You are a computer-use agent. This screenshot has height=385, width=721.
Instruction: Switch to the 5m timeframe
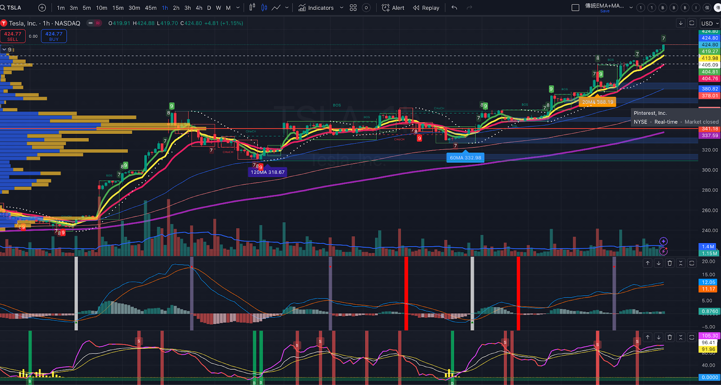87,8
